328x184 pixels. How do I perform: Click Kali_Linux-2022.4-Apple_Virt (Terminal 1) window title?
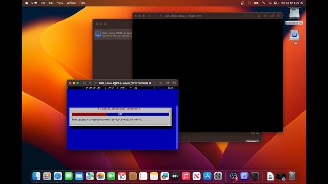click(125, 83)
